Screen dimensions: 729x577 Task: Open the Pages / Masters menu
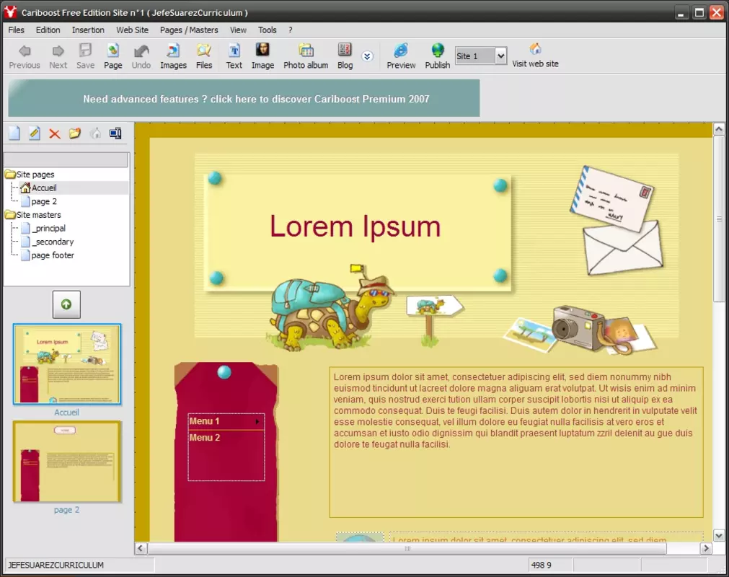189,30
